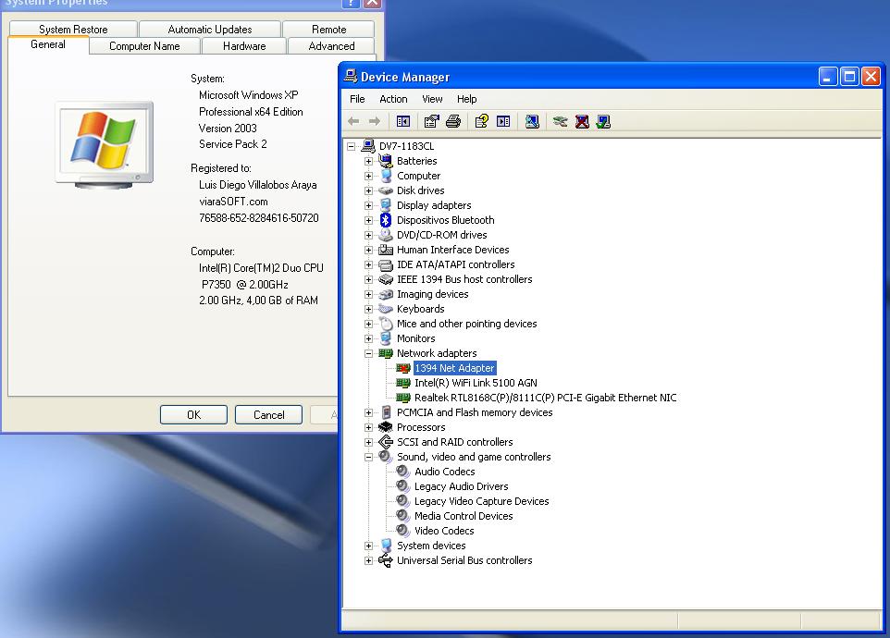The height and width of the screenshot is (638, 890).
Task: Click the Update Driver toolbar icon
Action: pyautogui.click(x=561, y=121)
